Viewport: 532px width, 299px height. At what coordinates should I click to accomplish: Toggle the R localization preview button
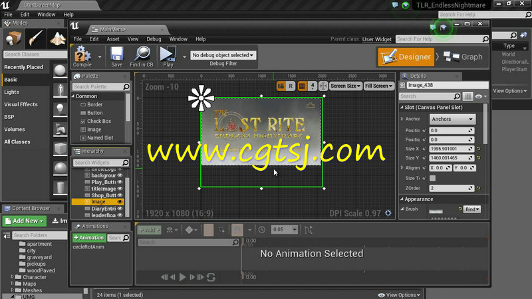click(x=291, y=86)
